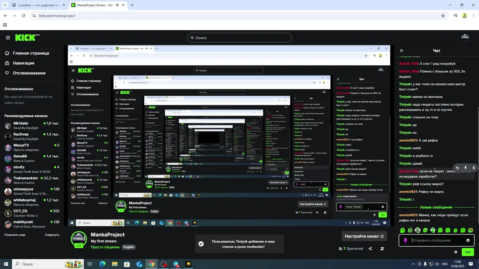Insert the first green emote above the chat input
Screen dimensions: 479x269
(403, 230)
